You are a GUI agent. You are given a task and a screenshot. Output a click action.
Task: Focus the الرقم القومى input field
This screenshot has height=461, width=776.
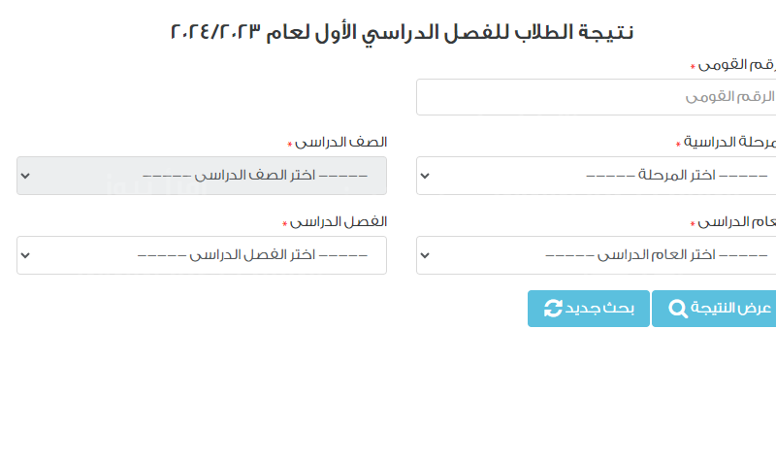596,97
